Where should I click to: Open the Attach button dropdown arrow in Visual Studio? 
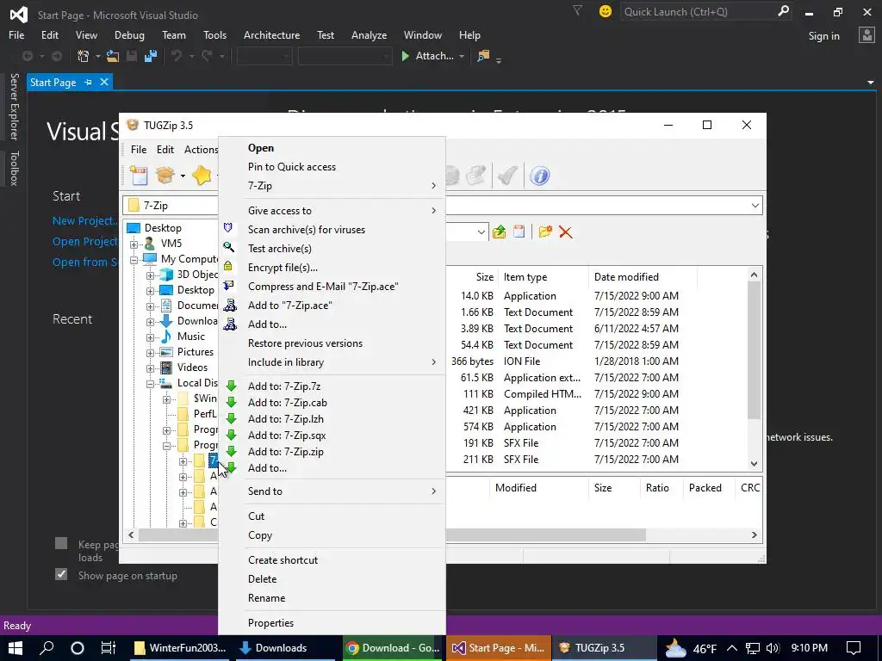pos(462,56)
